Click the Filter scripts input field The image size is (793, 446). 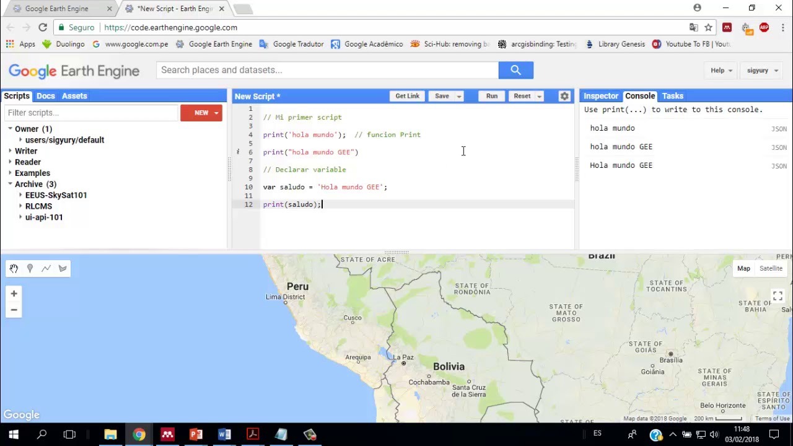(92, 113)
